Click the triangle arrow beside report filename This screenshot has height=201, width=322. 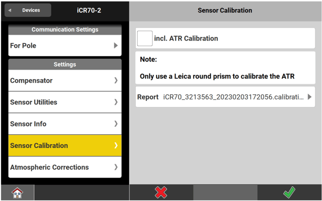click(x=309, y=97)
